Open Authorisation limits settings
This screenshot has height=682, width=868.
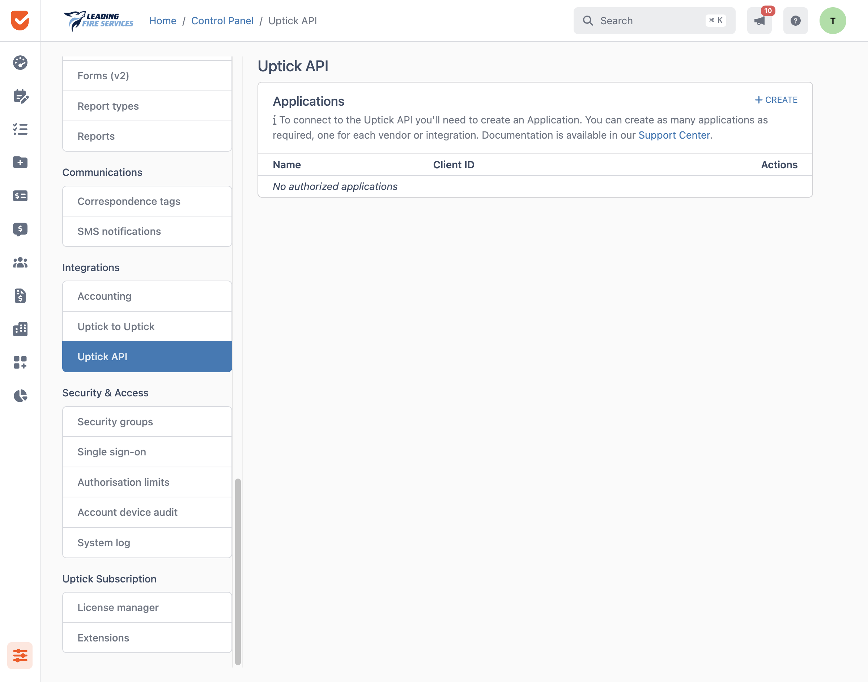click(x=147, y=482)
